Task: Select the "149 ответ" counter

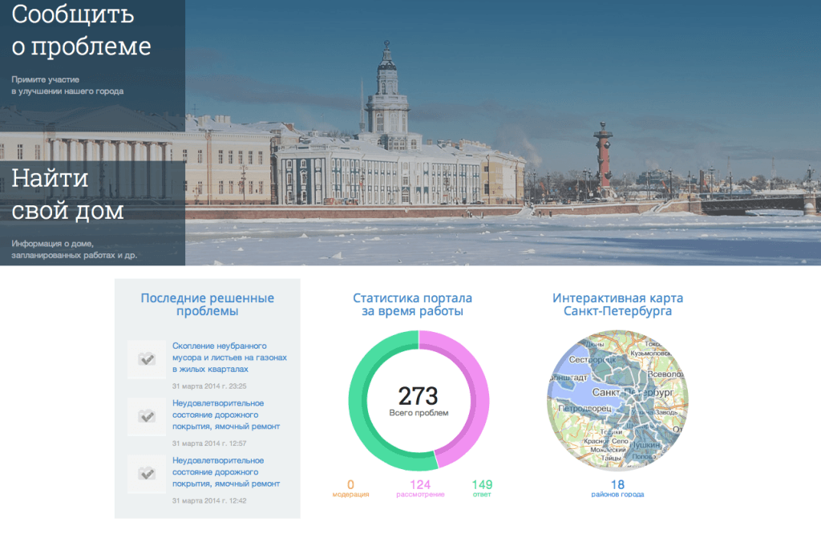Action: coord(482,488)
